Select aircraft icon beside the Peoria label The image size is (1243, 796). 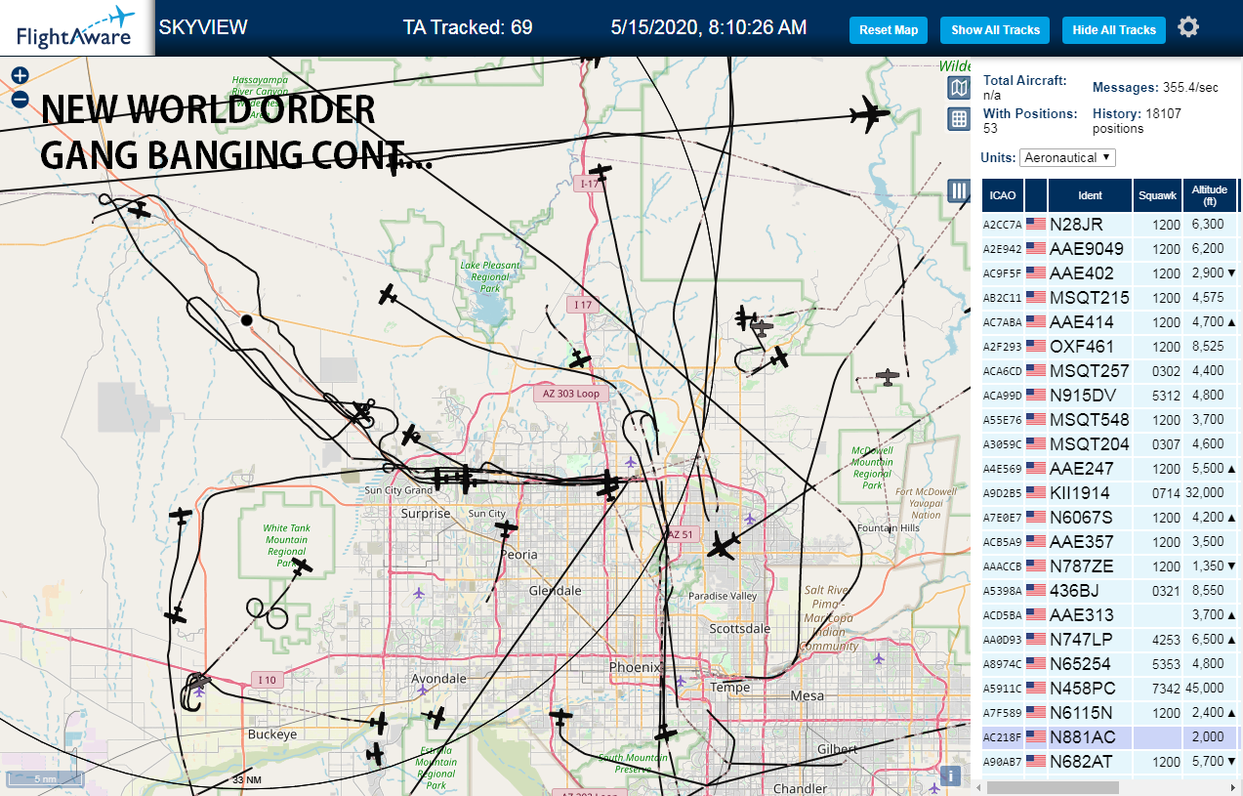[506, 528]
